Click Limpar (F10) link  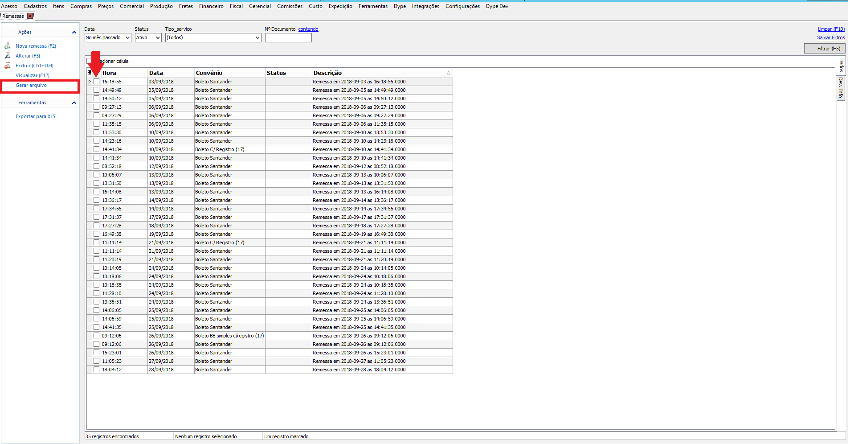pyautogui.click(x=831, y=29)
